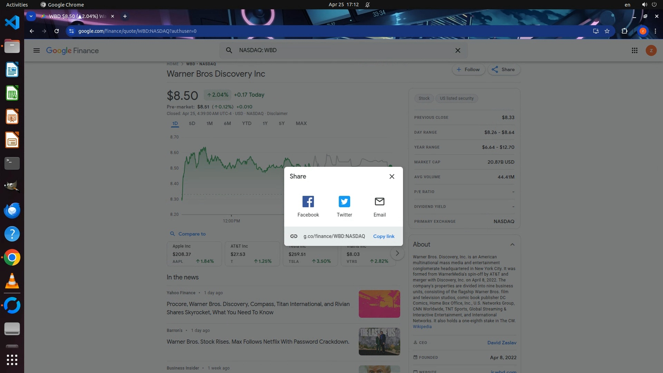Open the Thunderbird mail app in the dock
This screenshot has width=663, height=373.
12,210
